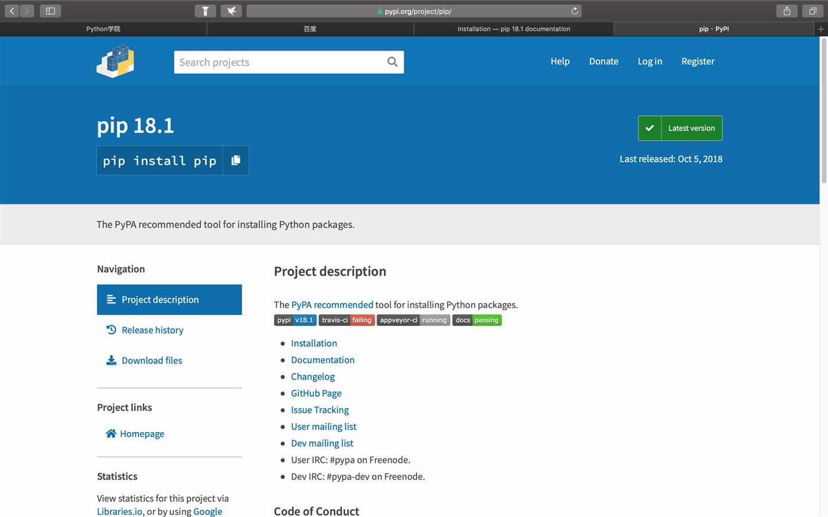Go back using Safari's back arrow
Screen dimensions: 828x517
(11, 11)
